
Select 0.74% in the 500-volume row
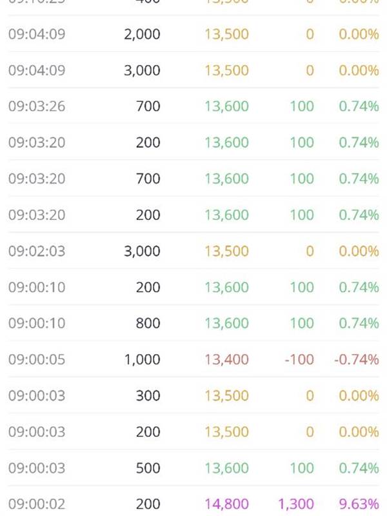click(x=359, y=468)
